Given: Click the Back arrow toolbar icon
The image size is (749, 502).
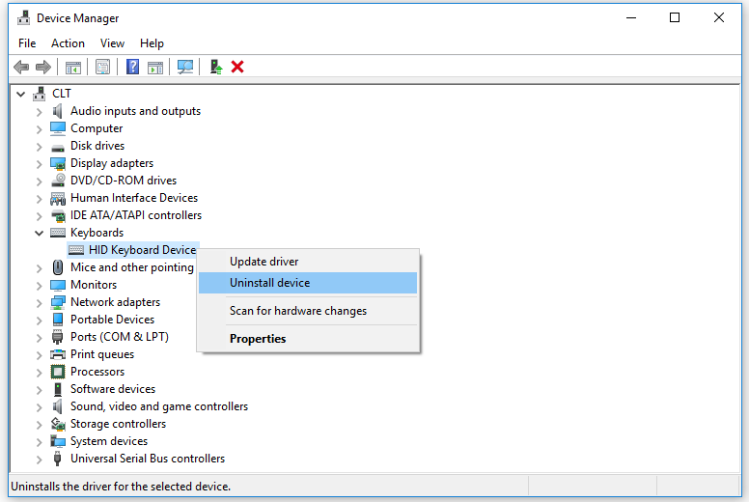Looking at the screenshot, I should pos(21,67).
